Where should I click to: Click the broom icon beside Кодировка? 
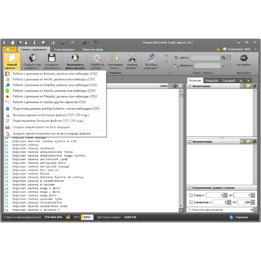click(x=218, y=49)
